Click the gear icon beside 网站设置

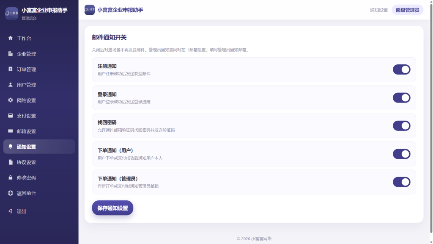point(11,100)
